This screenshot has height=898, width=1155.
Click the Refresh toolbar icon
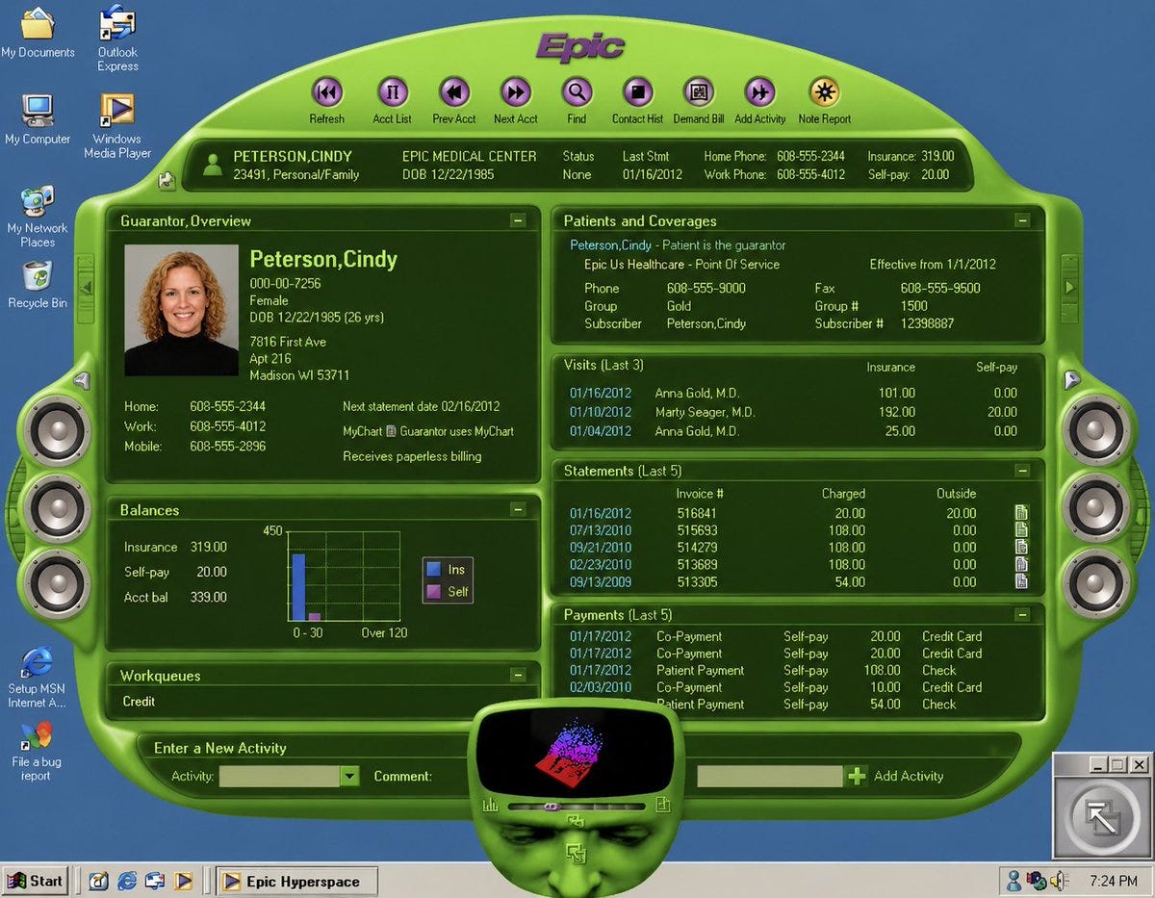click(x=327, y=92)
